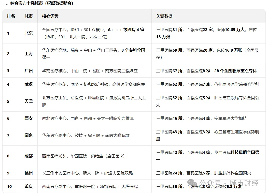Click Shanghai advantage text 华东医疗高地

[x=54, y=50]
